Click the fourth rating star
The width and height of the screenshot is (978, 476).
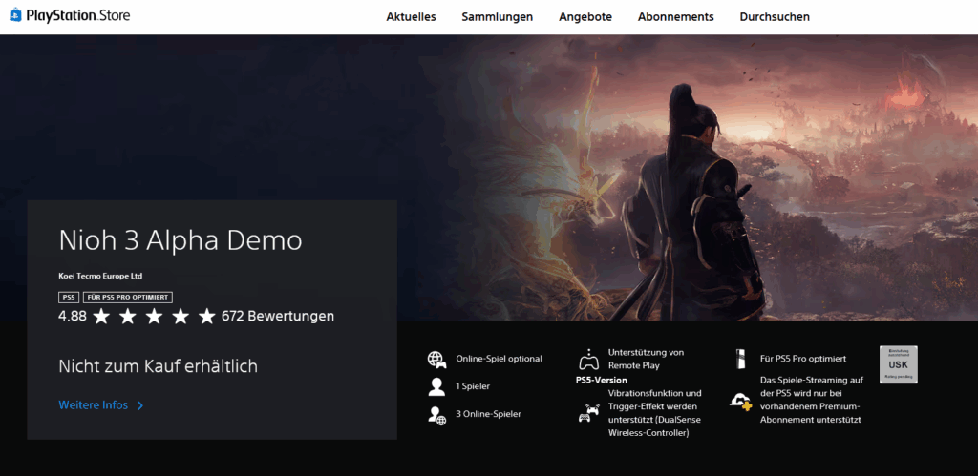[181, 317]
